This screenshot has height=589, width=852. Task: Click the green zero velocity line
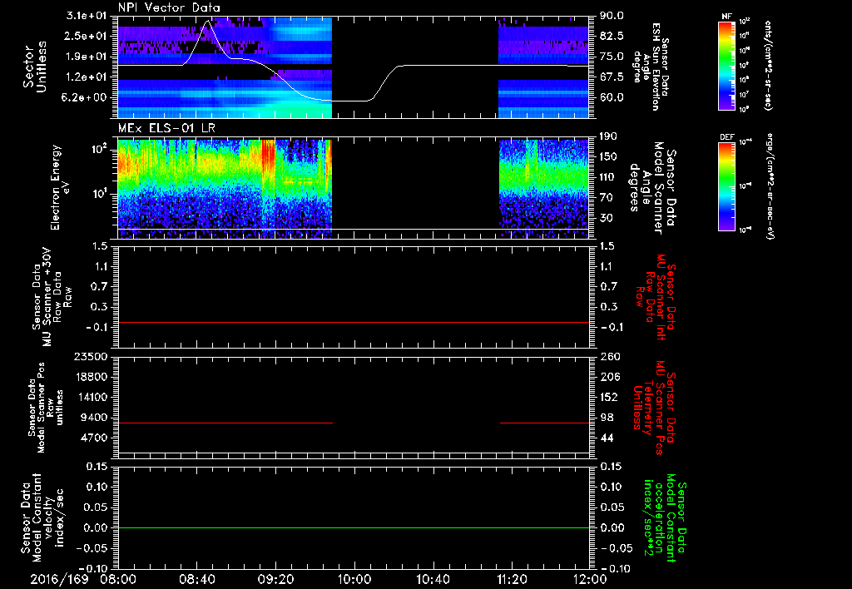354,527
